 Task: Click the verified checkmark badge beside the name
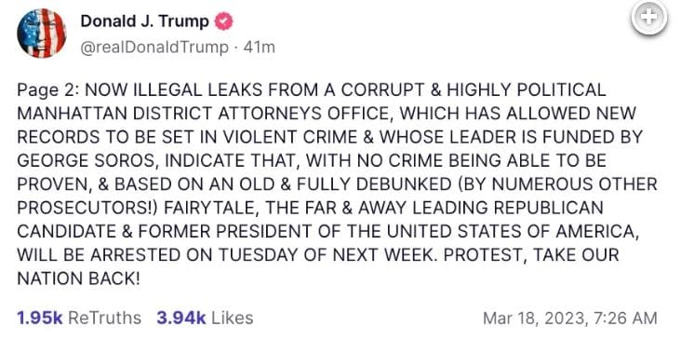pyautogui.click(x=224, y=21)
